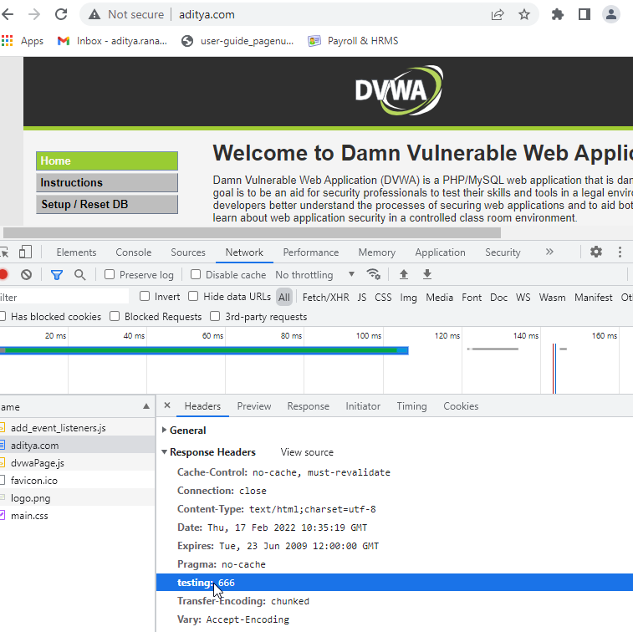Open the user-guide_pagenu bookmark
The height and width of the screenshot is (632, 633).
(237, 41)
